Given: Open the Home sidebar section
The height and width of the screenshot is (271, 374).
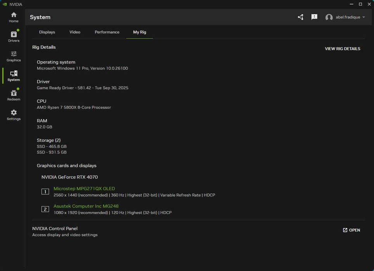Looking at the screenshot, I should click(14, 17).
